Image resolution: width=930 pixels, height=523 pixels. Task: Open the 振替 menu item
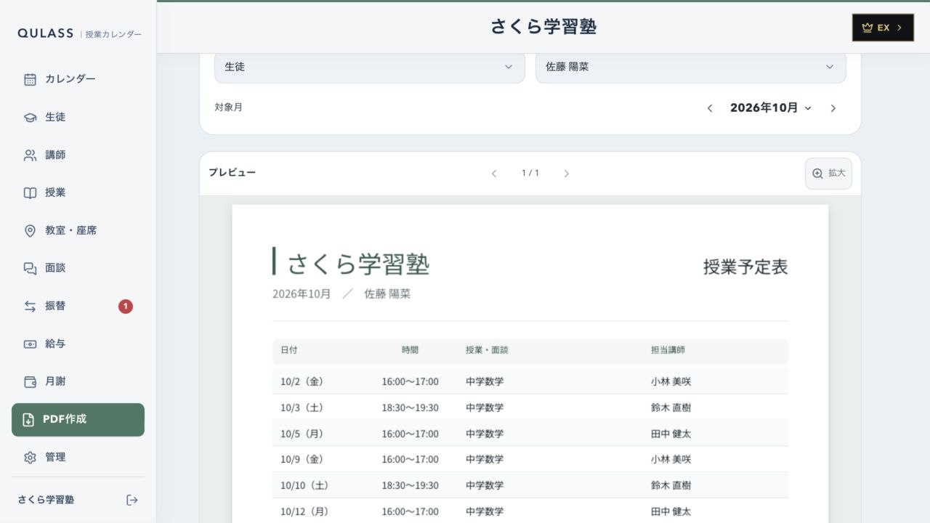(x=78, y=306)
